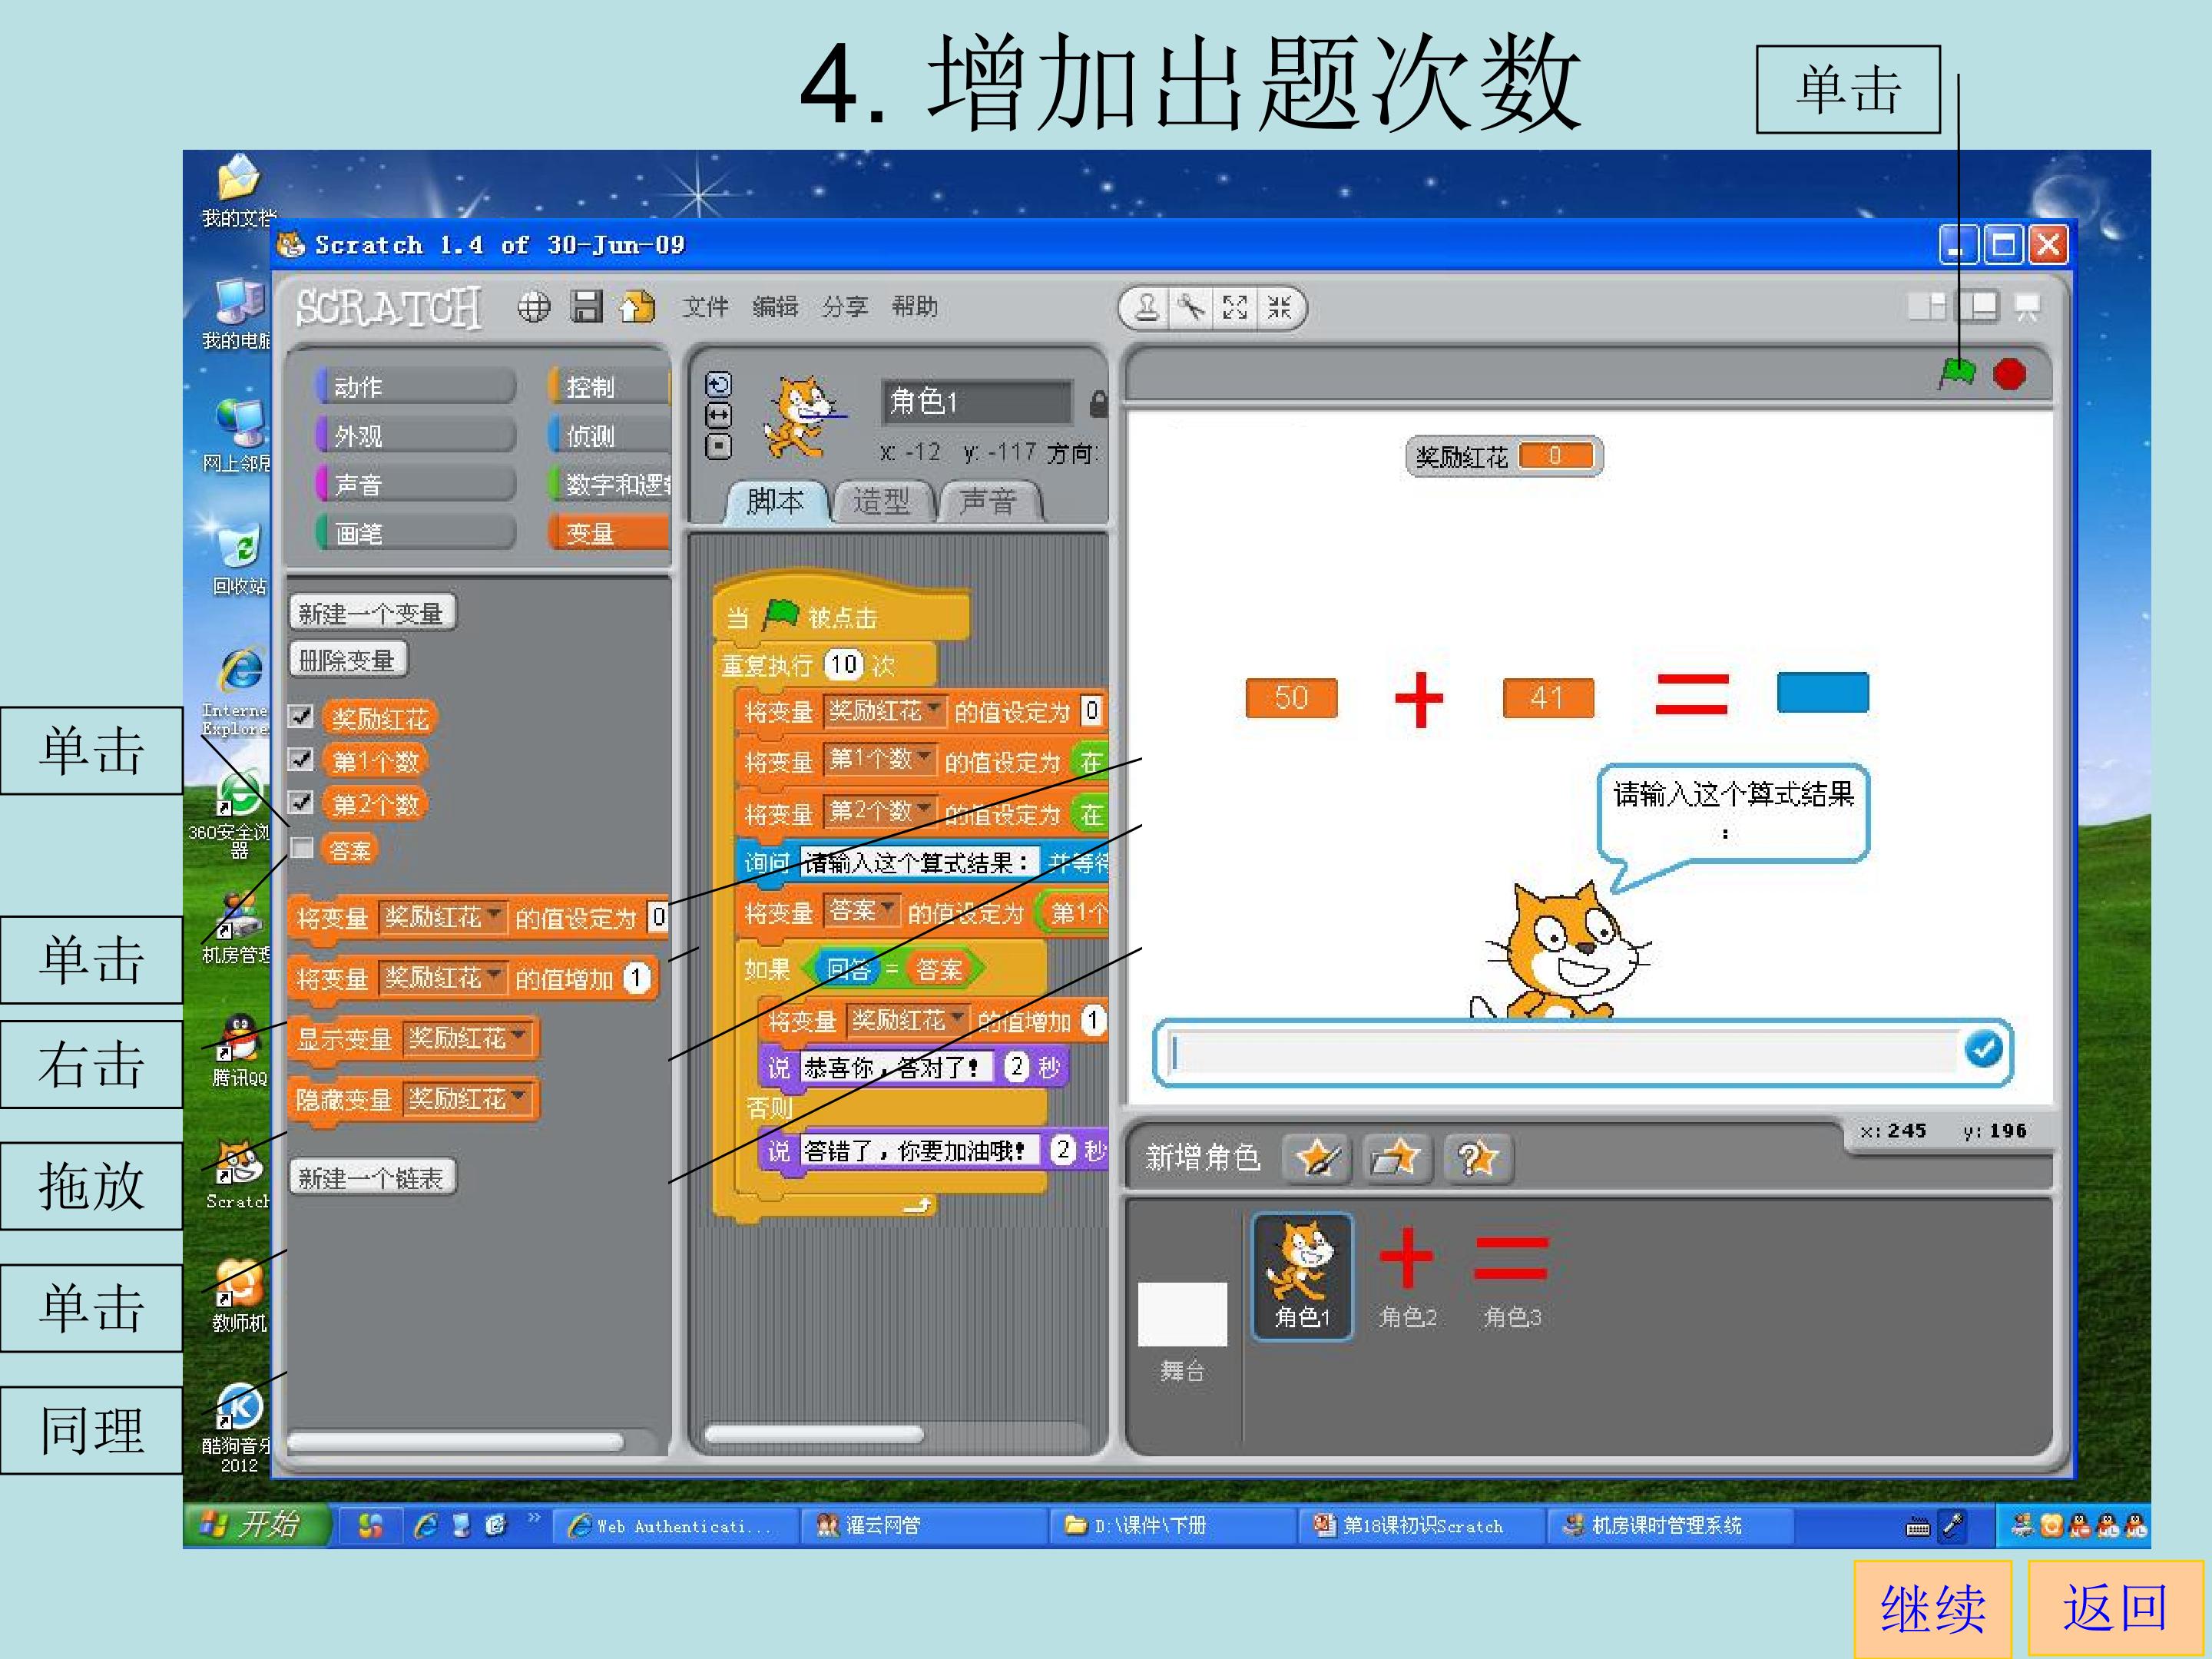
Task: Switch to small stage view mode
Action: [1926, 307]
